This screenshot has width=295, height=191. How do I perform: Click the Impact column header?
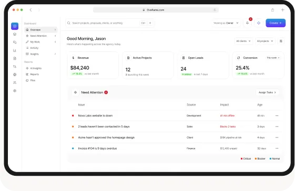pos(225,105)
